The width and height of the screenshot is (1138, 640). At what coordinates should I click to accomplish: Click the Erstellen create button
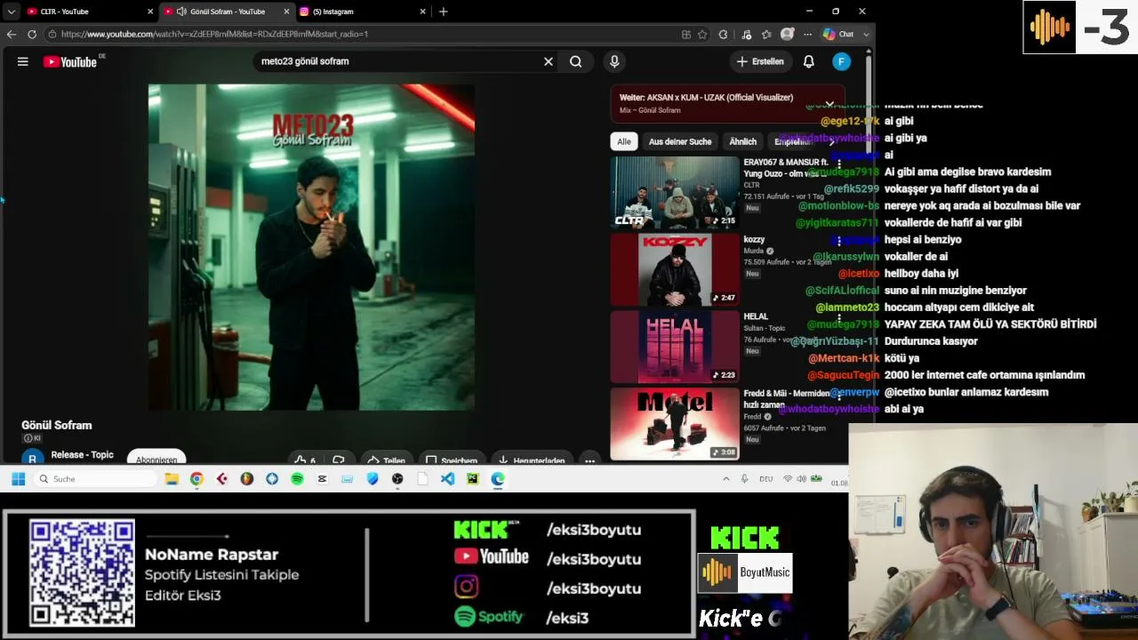(x=760, y=61)
